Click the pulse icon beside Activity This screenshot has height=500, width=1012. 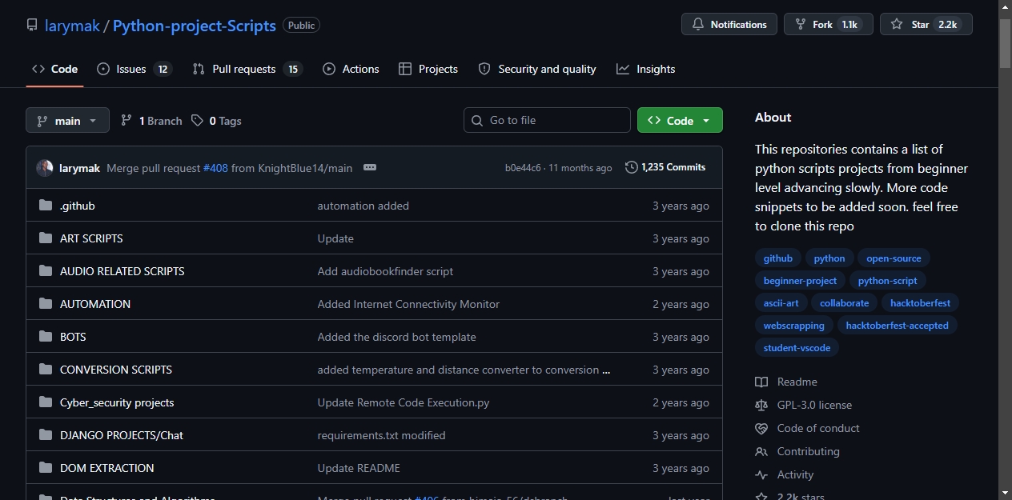tap(761, 474)
